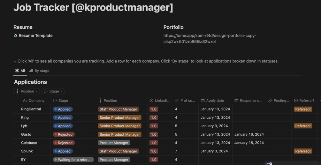
Task: Click the select icon in the Referral? column header
Action: click(x=296, y=101)
